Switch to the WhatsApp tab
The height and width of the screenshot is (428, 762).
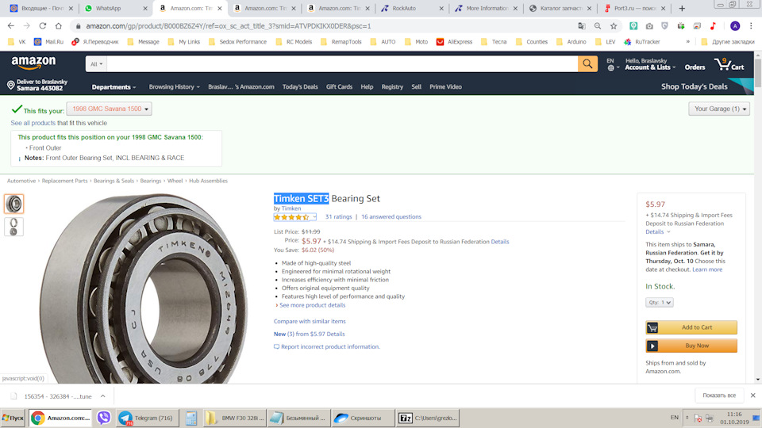pyautogui.click(x=116, y=8)
